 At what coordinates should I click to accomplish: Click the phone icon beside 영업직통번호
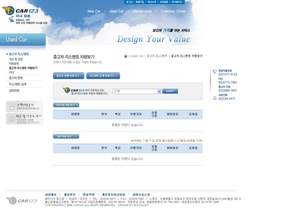[215, 71]
